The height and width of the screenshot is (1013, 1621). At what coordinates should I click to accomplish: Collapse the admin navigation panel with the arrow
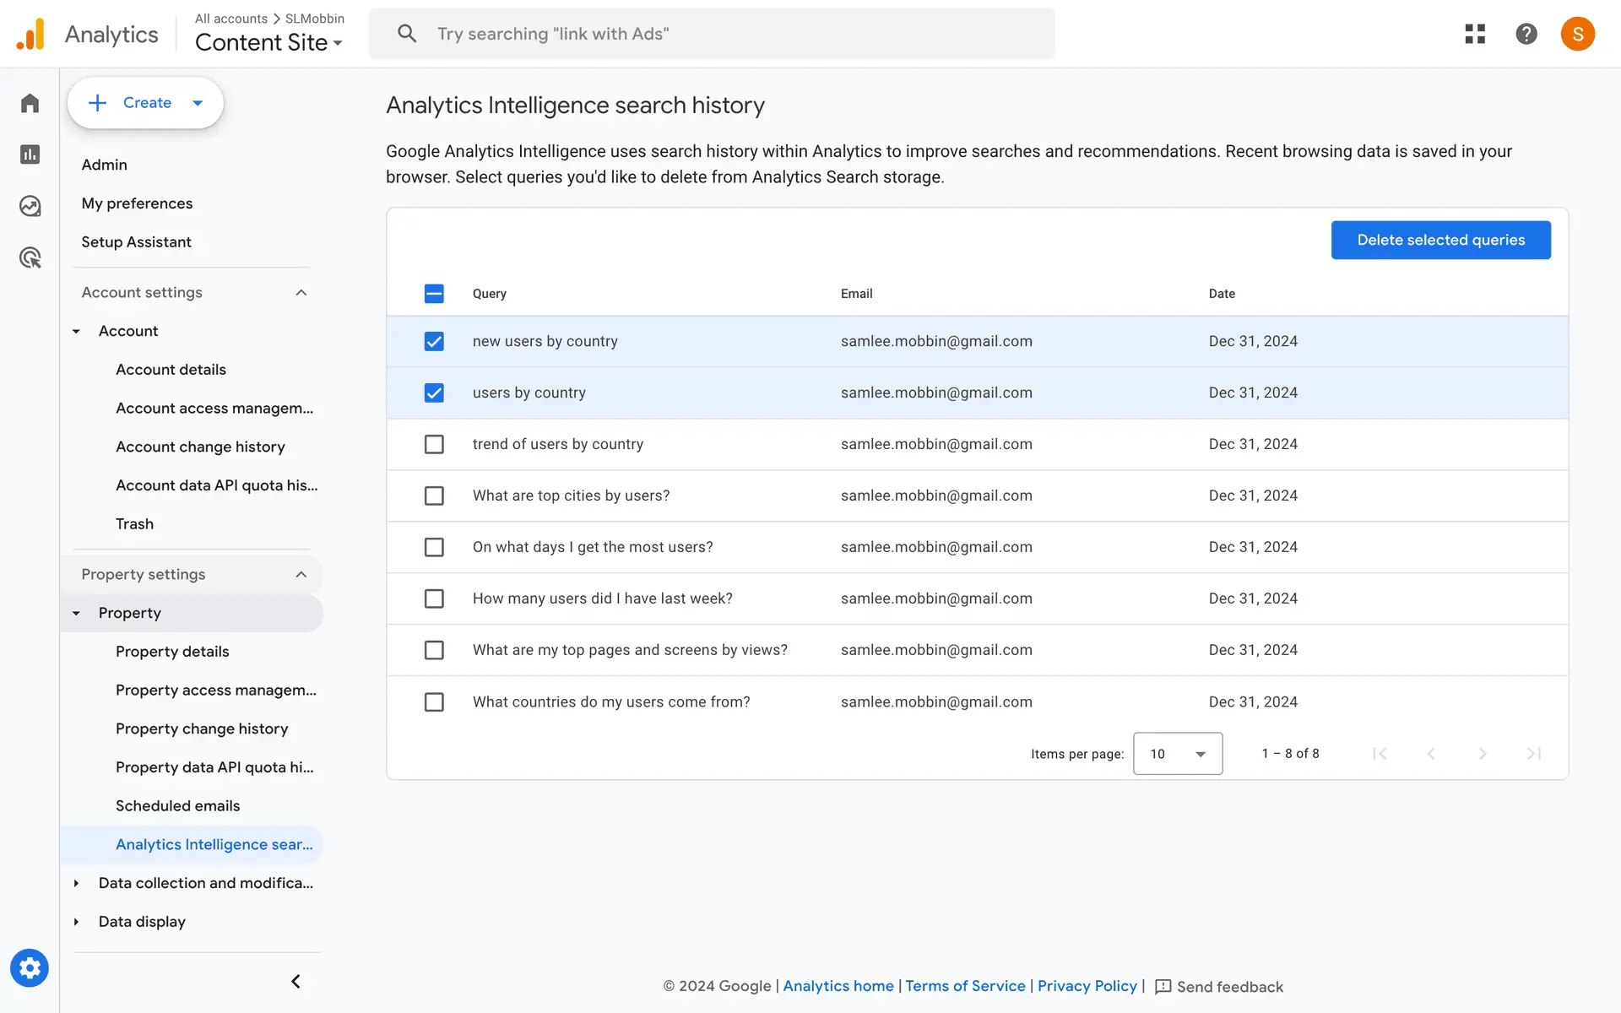(295, 981)
